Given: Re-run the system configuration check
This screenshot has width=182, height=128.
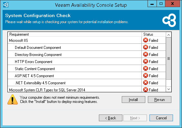Looking at the screenshot, I should pyautogui.click(x=159, y=99).
